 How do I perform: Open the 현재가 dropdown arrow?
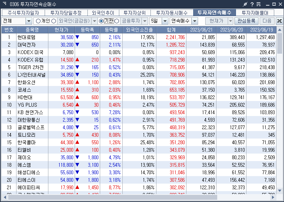(x=230, y=21)
